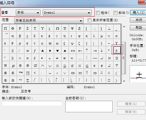The image size is (146, 120).
Task: Tick the 显示所有范围 checkbox
Action: click(x=89, y=20)
